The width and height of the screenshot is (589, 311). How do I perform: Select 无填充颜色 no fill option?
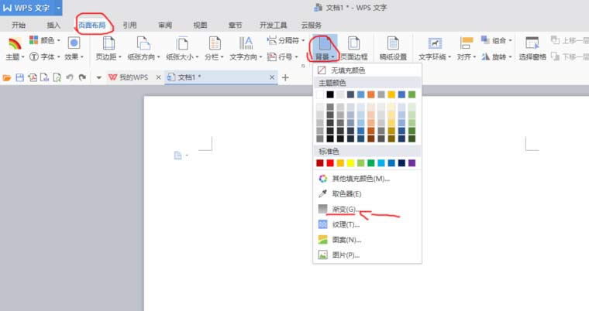(367, 70)
